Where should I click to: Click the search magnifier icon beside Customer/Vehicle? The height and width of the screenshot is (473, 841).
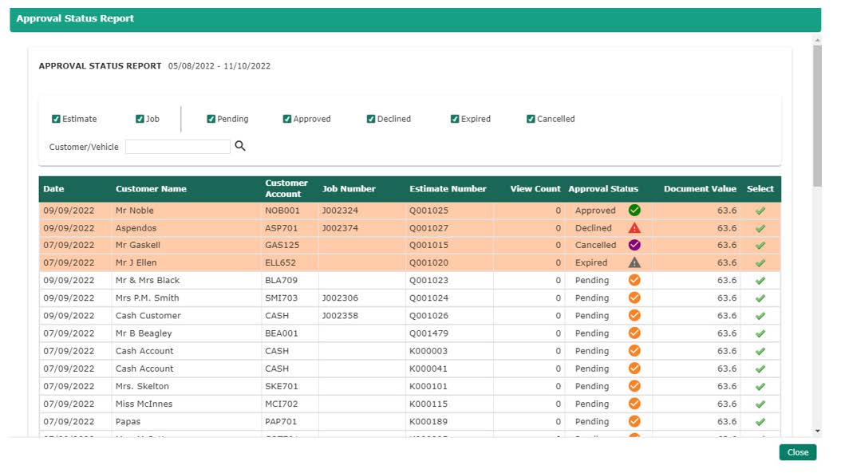[240, 146]
